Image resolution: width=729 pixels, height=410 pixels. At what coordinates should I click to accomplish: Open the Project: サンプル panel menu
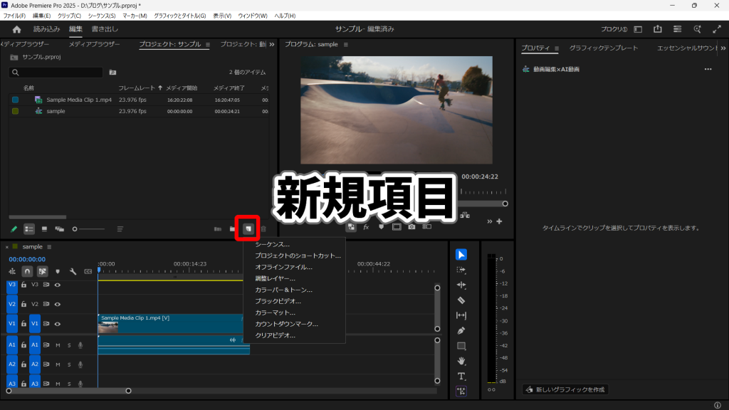208,45
